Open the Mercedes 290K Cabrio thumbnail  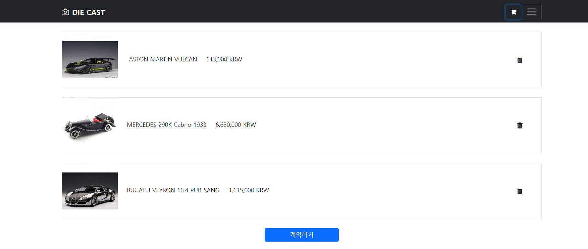pos(90,125)
